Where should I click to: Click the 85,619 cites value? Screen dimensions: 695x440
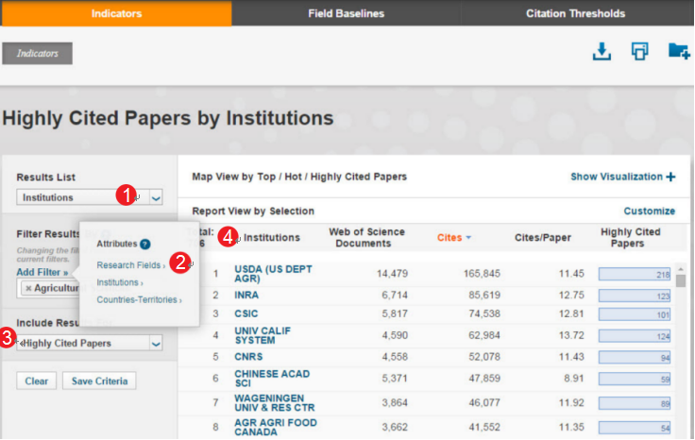[x=485, y=296]
